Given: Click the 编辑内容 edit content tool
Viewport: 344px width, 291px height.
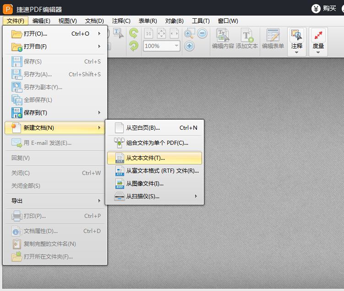Looking at the screenshot, I should click(x=223, y=39).
